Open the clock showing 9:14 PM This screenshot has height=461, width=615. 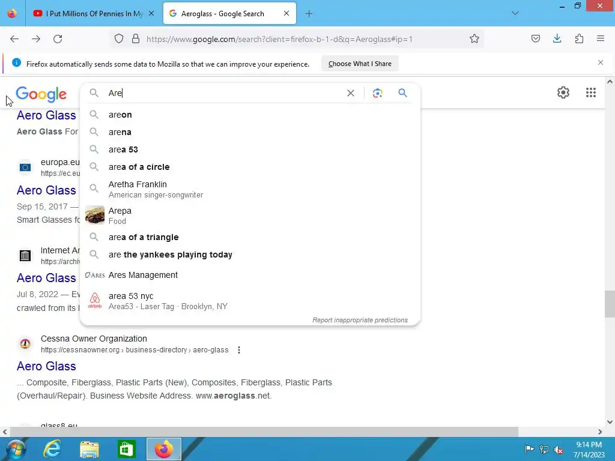[x=589, y=449]
